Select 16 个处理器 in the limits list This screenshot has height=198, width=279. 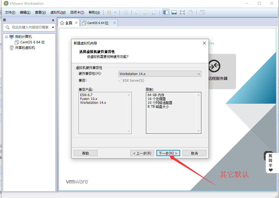coord(157,99)
